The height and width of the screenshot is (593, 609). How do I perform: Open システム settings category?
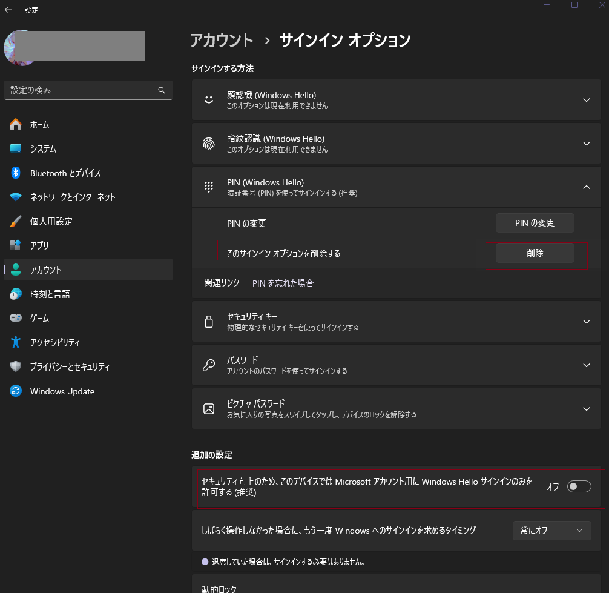point(88,148)
